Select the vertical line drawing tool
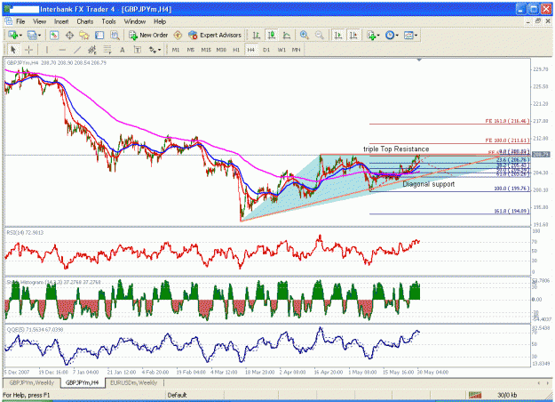Screen dimensions: 555x402 tap(47, 50)
